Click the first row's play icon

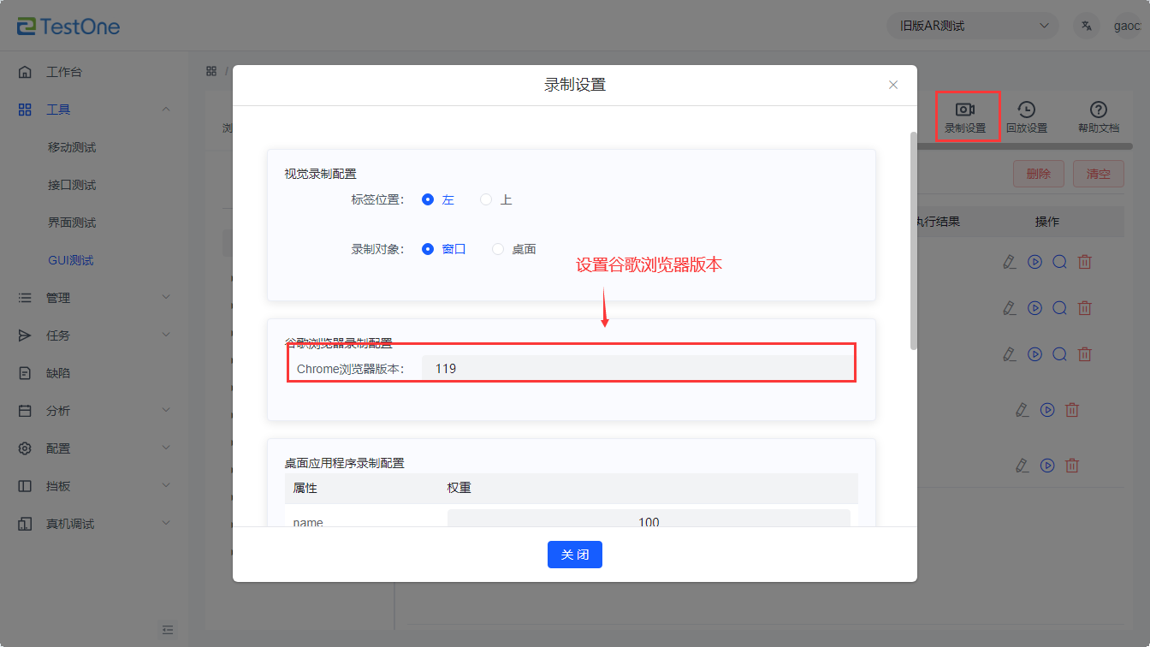tap(1034, 262)
